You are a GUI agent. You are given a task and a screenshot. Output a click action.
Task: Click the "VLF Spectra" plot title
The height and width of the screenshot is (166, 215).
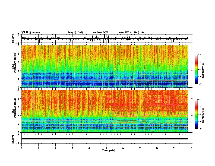click(31, 33)
